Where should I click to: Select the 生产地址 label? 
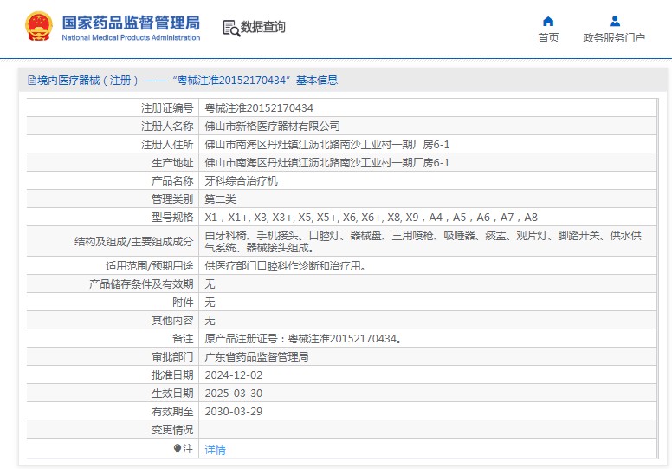pos(172,163)
